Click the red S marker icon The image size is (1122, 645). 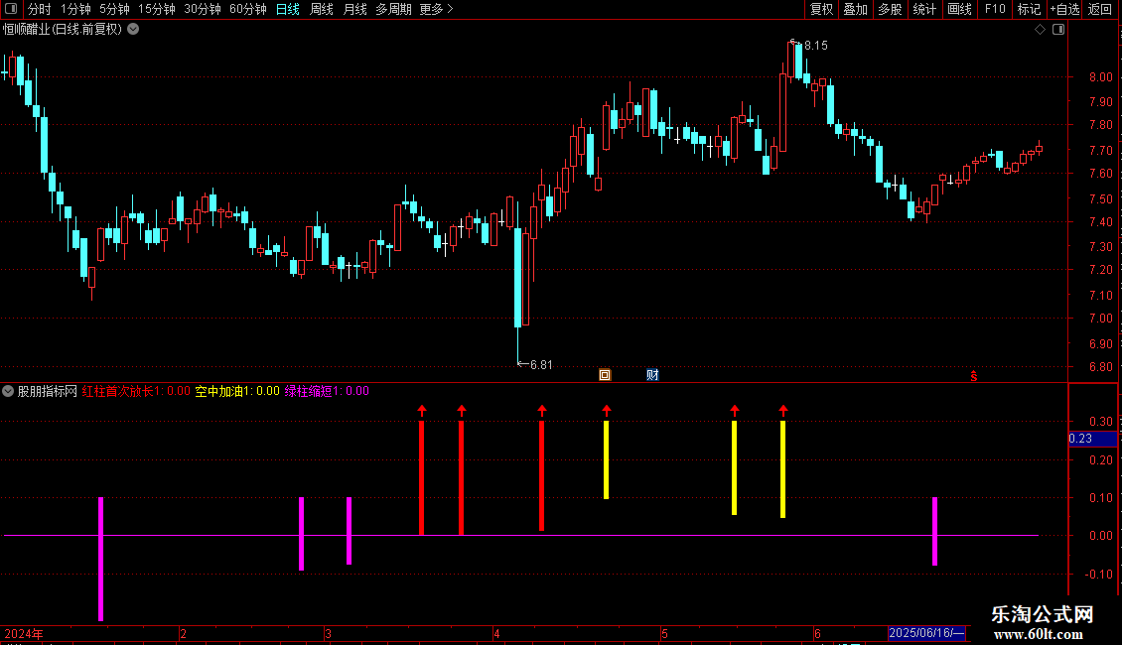[x=974, y=376]
